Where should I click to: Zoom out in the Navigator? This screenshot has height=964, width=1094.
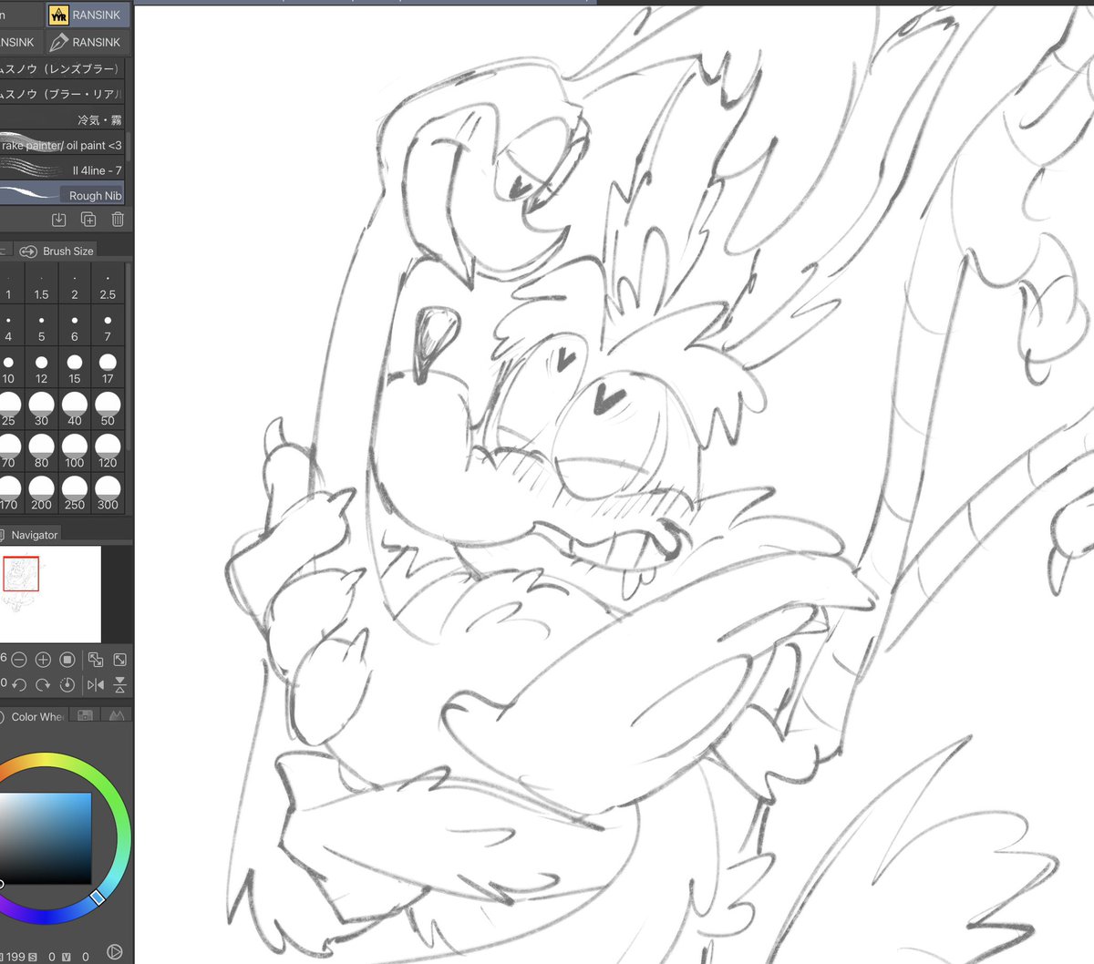point(19,660)
